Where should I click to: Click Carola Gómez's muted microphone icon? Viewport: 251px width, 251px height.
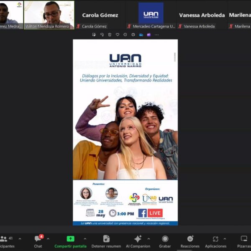(78, 26)
